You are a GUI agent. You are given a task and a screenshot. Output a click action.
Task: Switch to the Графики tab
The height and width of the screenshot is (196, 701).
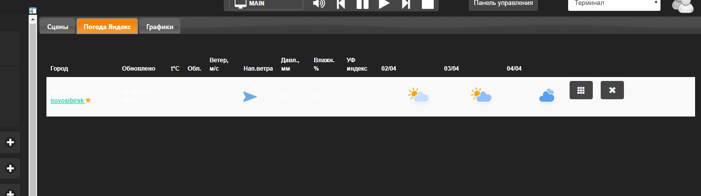(160, 27)
